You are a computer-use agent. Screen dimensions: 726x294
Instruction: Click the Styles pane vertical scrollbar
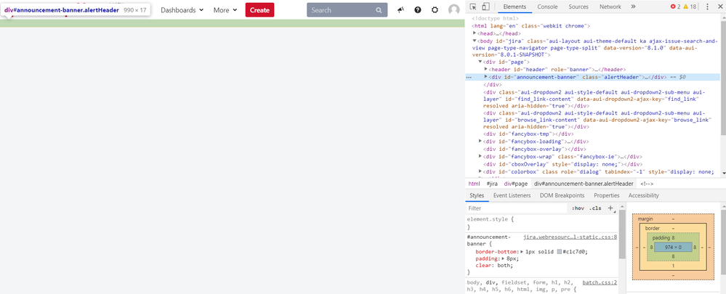click(622, 236)
